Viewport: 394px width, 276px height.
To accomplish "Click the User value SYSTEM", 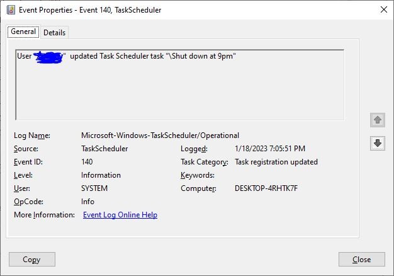I will click(x=94, y=188).
